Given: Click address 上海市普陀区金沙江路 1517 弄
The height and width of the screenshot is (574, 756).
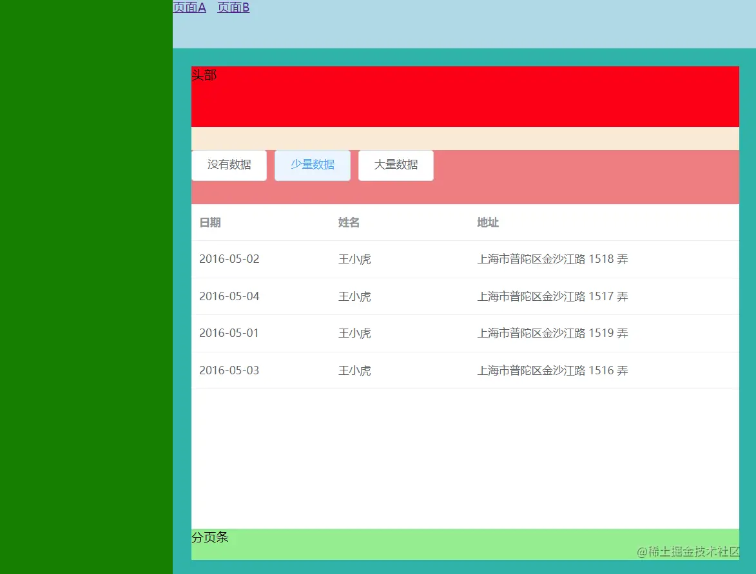Looking at the screenshot, I should (x=552, y=296).
